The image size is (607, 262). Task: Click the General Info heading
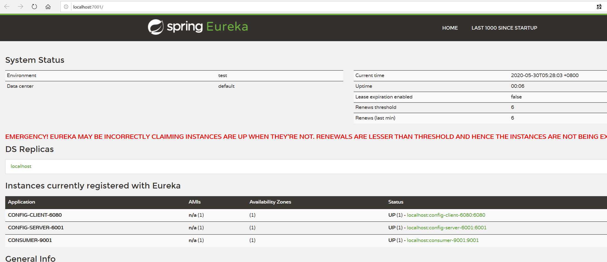click(30, 258)
